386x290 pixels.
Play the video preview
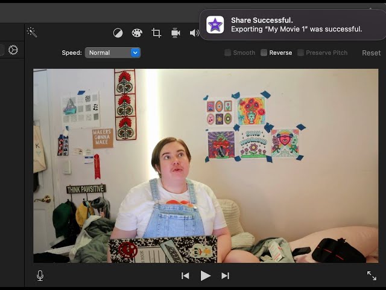(x=205, y=275)
